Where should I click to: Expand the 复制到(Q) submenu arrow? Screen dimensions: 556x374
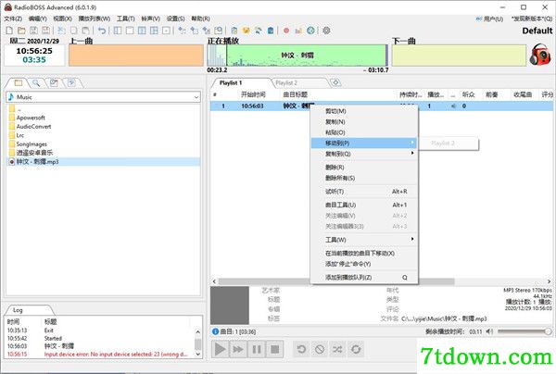(412, 154)
